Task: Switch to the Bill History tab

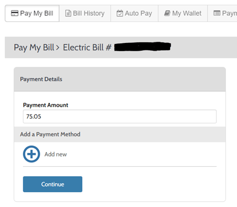Action: click(85, 13)
